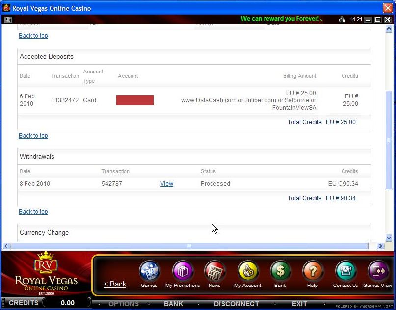Click the 'We can reward you Forever!' banner
This screenshot has height=310, width=396.
click(281, 19)
